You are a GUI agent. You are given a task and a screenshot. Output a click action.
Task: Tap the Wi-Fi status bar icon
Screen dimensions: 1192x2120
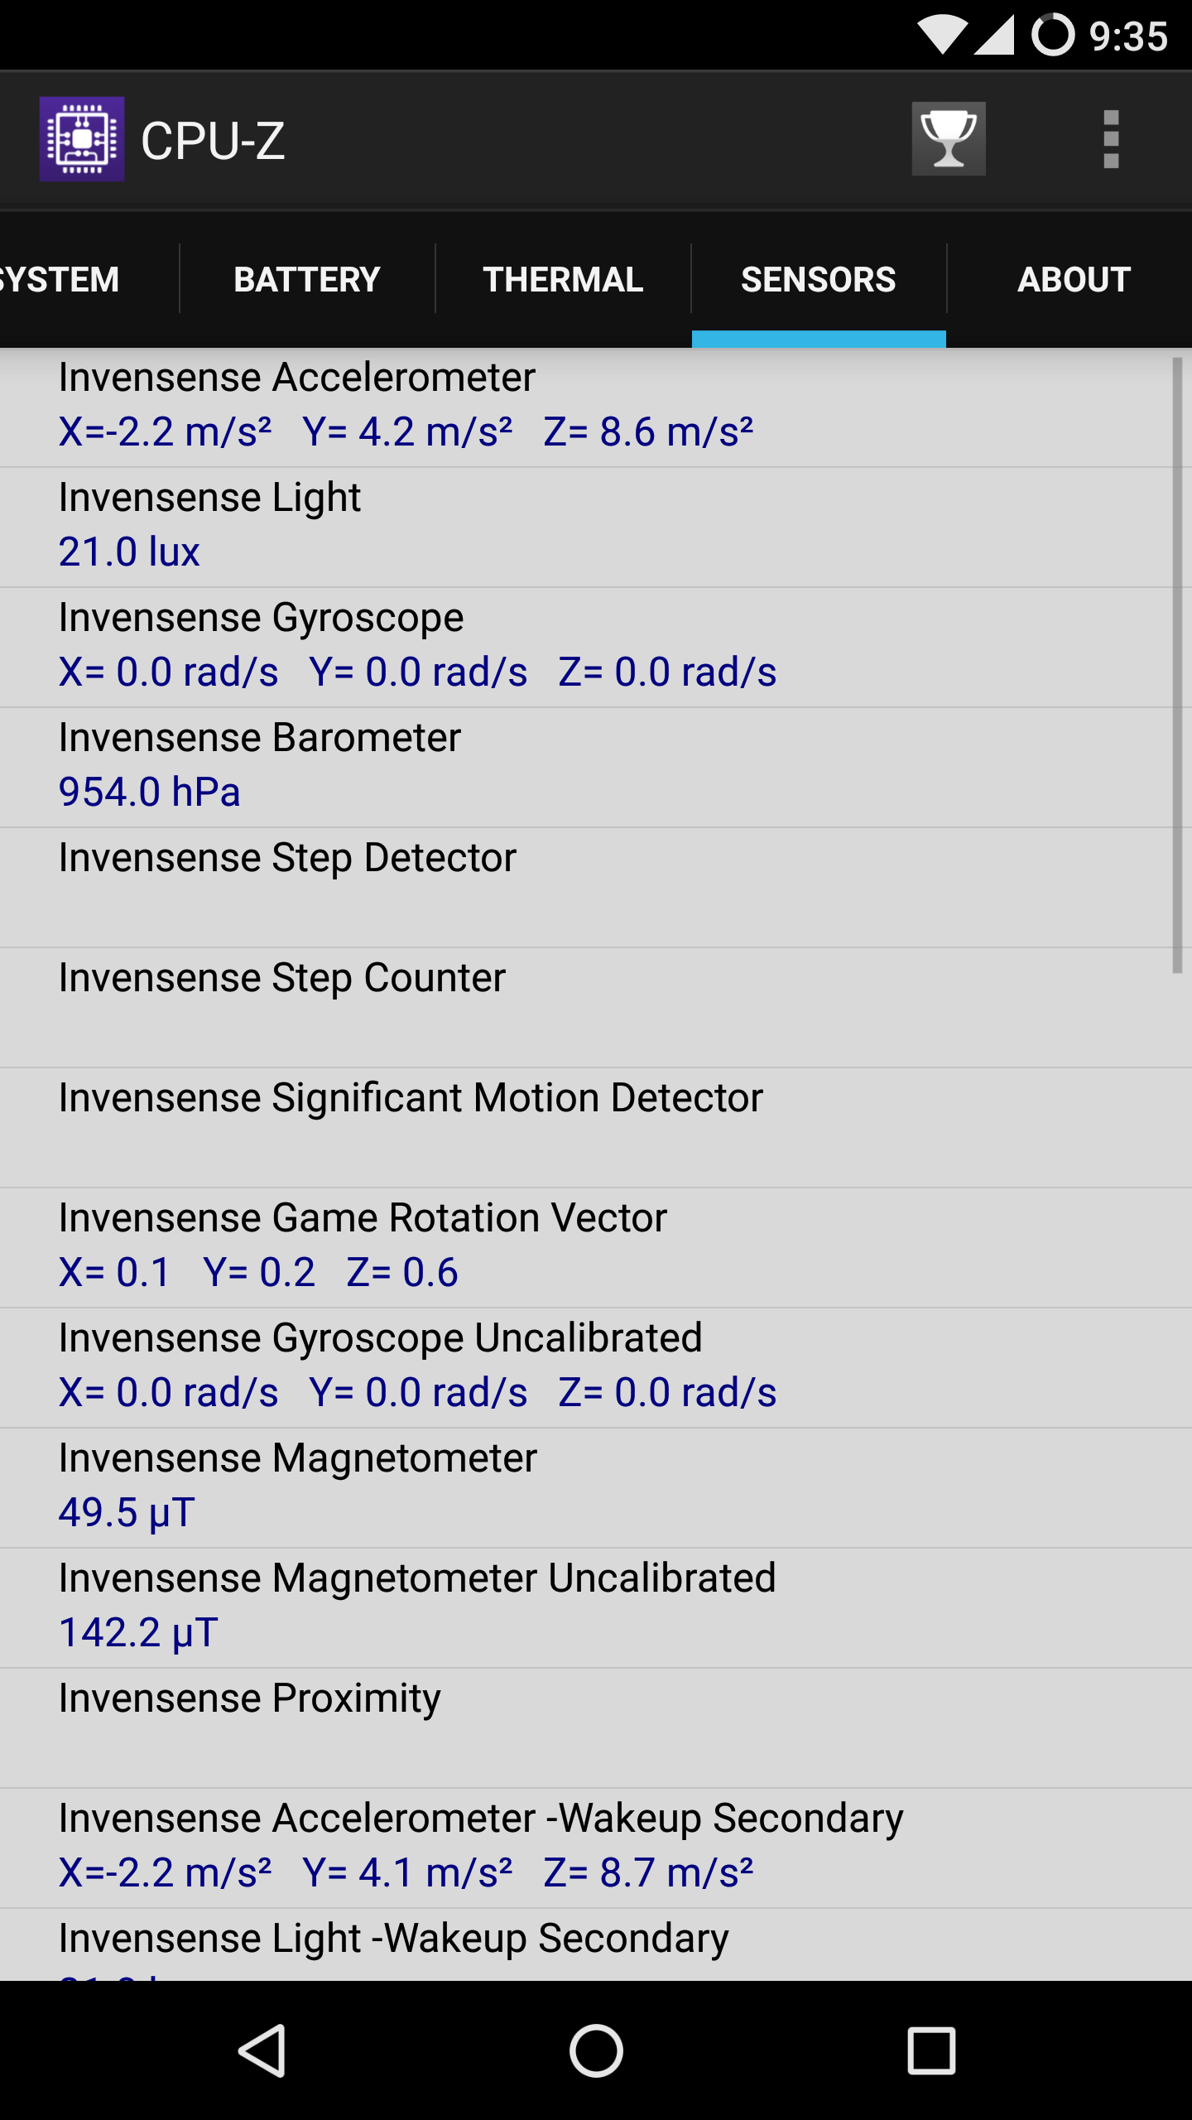pyautogui.click(x=942, y=36)
